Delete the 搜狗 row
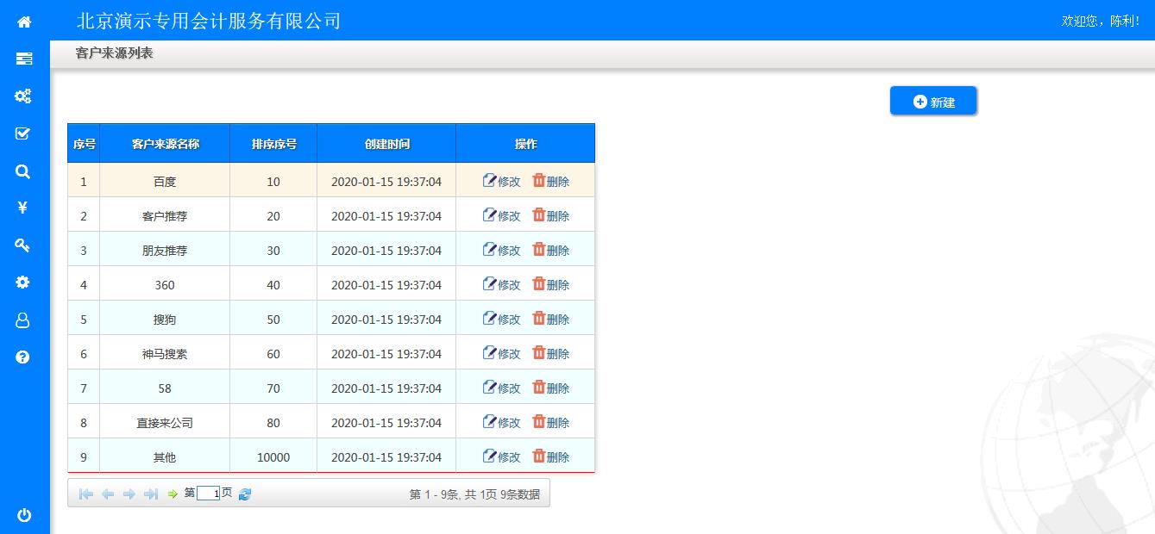This screenshot has width=1155, height=534. 550,319
